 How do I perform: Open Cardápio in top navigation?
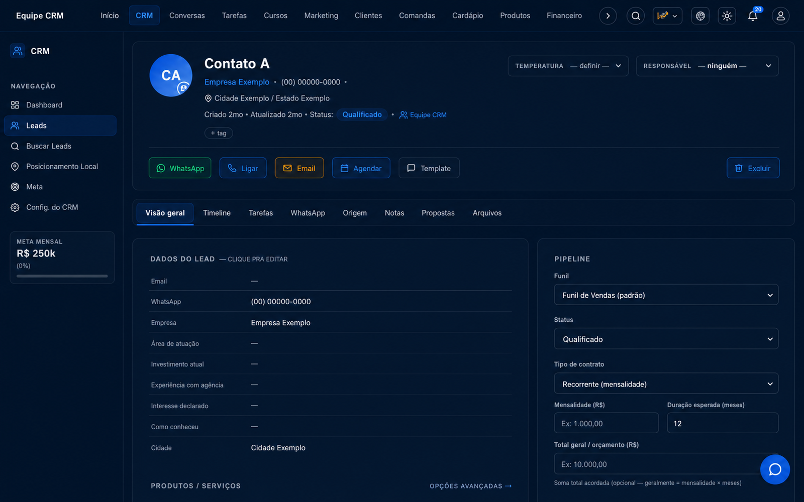click(x=467, y=16)
